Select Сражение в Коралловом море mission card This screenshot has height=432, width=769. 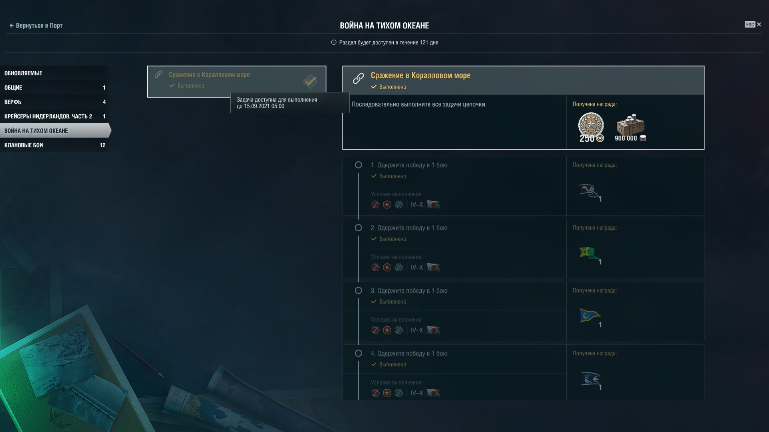(237, 82)
